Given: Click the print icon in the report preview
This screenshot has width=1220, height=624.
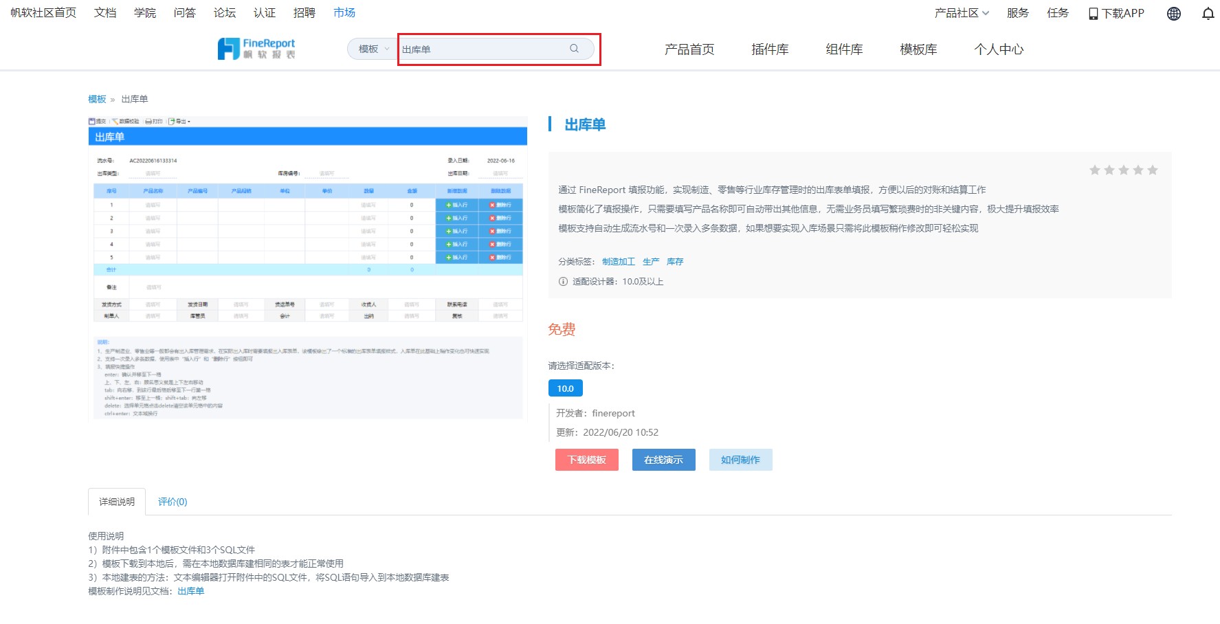Looking at the screenshot, I should tap(148, 121).
